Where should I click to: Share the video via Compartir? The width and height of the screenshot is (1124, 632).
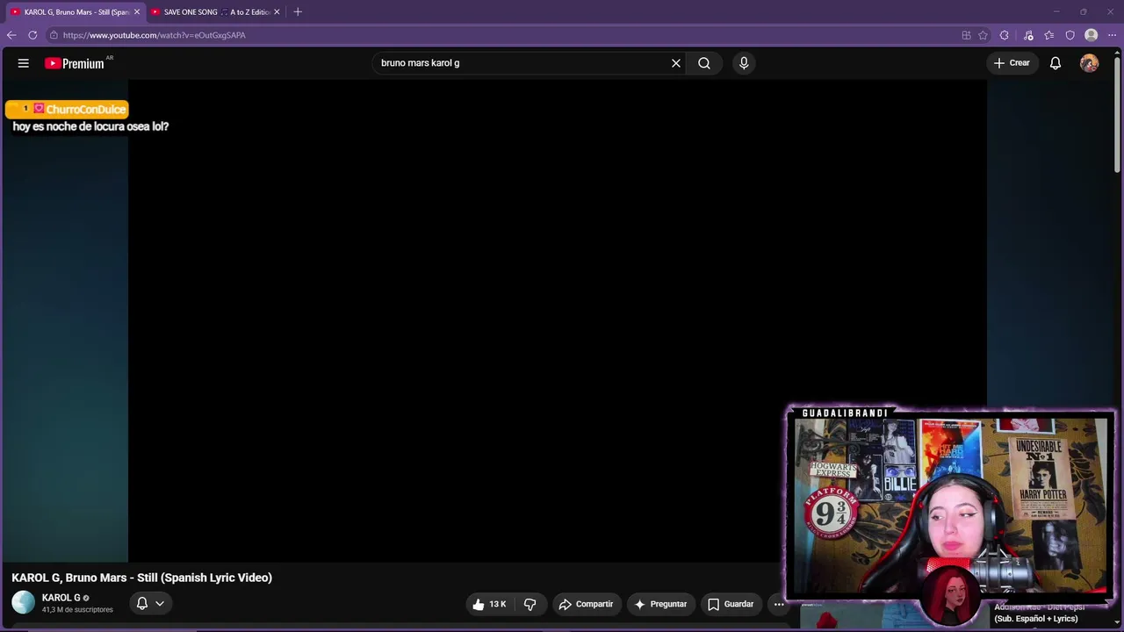[x=586, y=604]
